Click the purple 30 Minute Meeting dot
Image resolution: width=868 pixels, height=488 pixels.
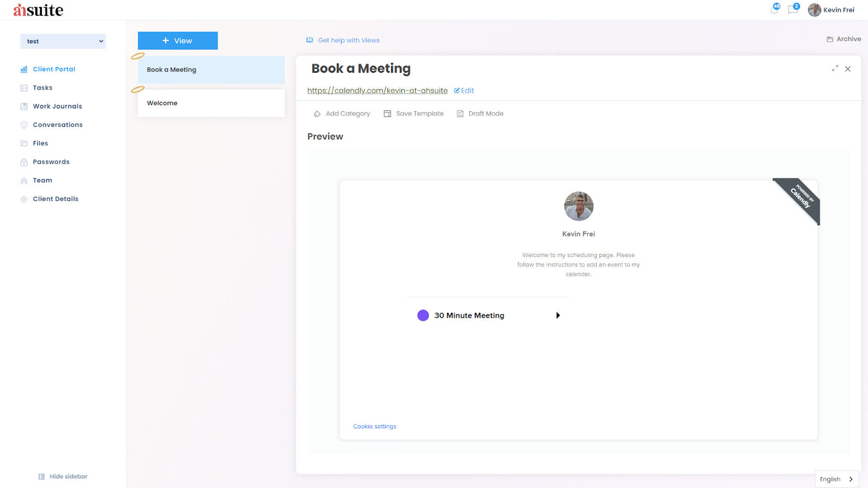(x=423, y=316)
